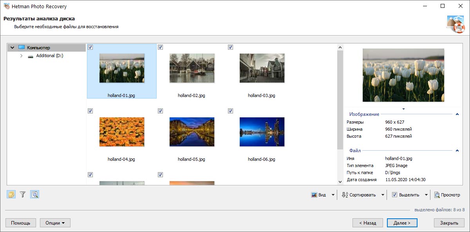Click the Далее > button

click(402, 223)
